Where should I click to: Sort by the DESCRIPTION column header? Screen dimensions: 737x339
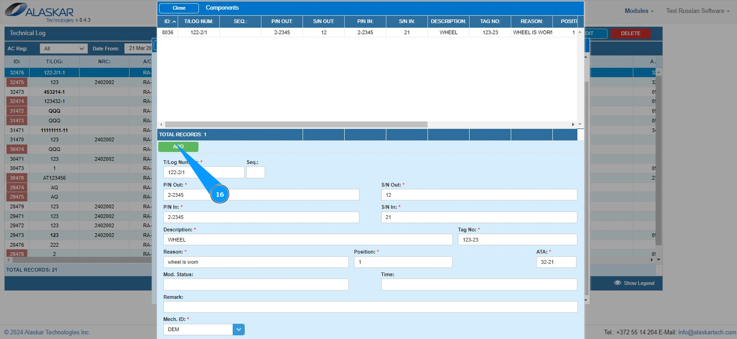[x=448, y=22]
